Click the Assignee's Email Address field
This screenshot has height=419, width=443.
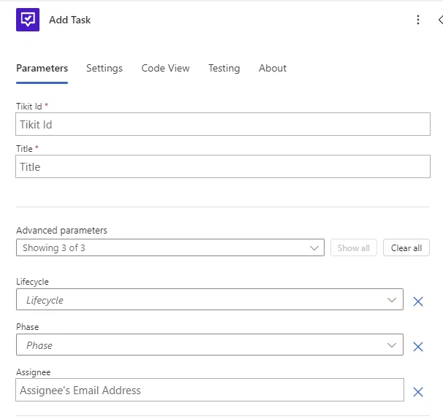click(x=210, y=390)
